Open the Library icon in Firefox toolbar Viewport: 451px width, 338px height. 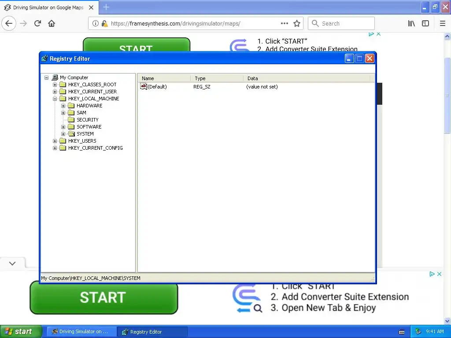(411, 24)
